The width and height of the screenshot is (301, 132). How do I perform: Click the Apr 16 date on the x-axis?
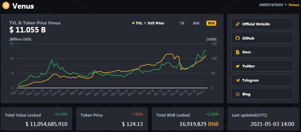166,92
